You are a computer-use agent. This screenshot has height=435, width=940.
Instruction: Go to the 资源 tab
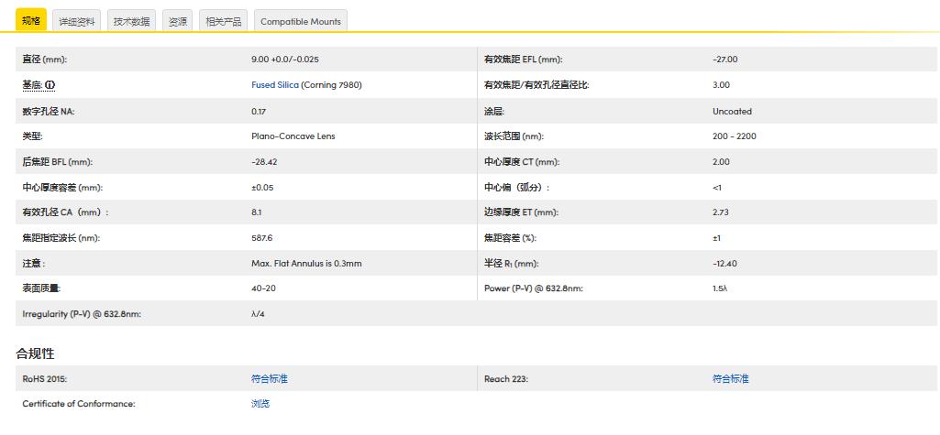tap(178, 21)
